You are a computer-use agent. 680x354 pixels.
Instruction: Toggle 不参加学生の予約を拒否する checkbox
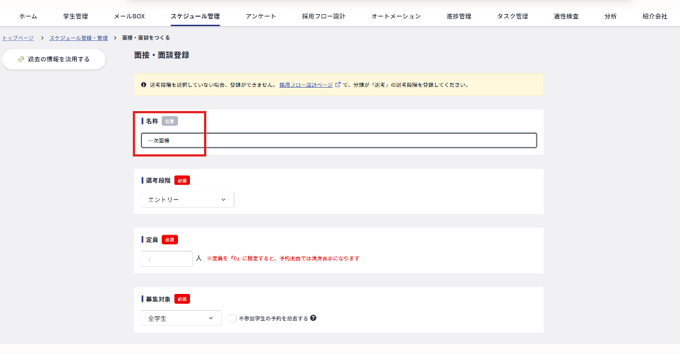tap(232, 319)
